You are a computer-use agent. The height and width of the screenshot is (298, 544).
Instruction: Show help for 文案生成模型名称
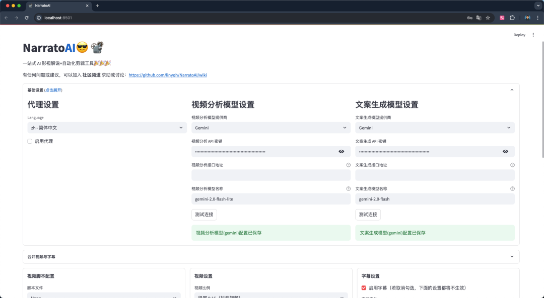[512, 188]
